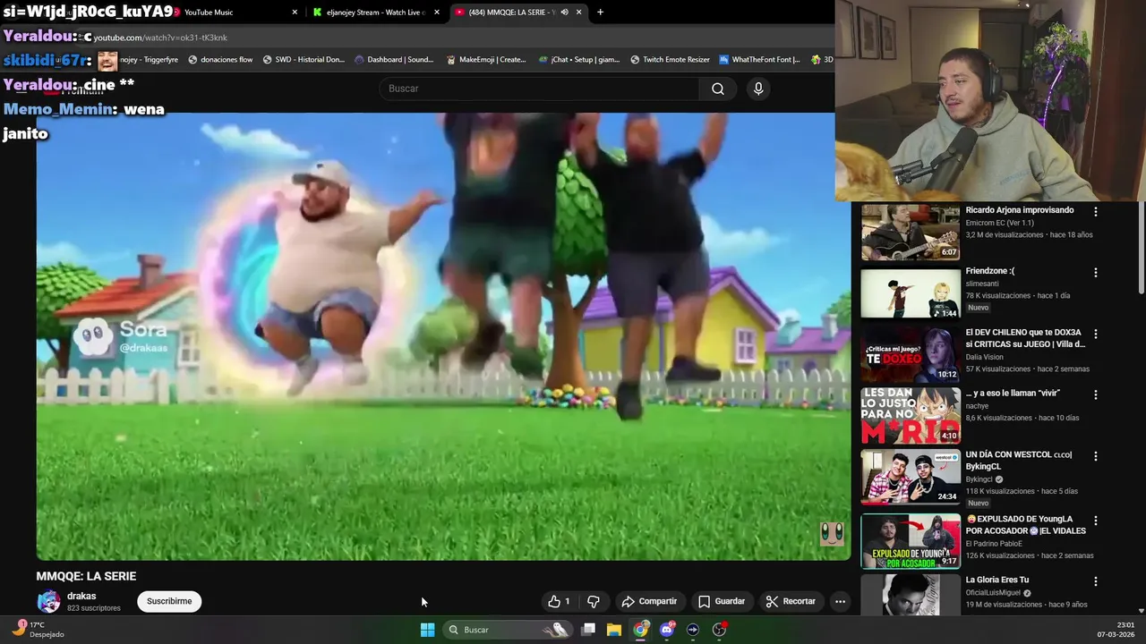
Task: Switch to the eljanojey Stream Kick tab
Action: (374, 13)
